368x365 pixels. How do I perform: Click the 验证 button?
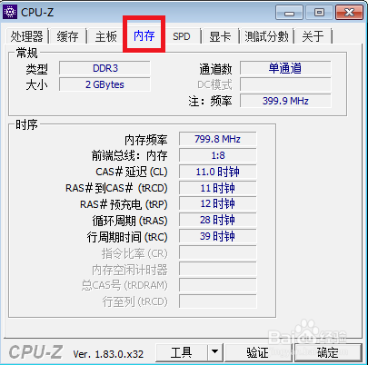pyautogui.click(x=258, y=352)
